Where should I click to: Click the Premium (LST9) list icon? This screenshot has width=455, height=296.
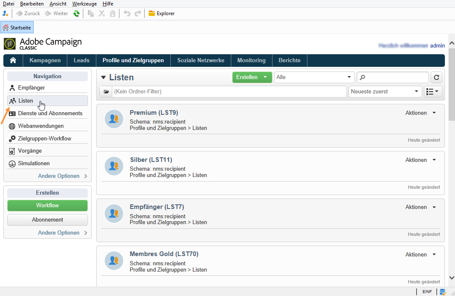[x=114, y=119]
